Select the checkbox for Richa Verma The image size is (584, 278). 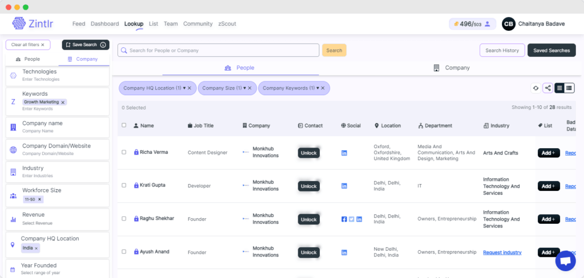tap(124, 152)
